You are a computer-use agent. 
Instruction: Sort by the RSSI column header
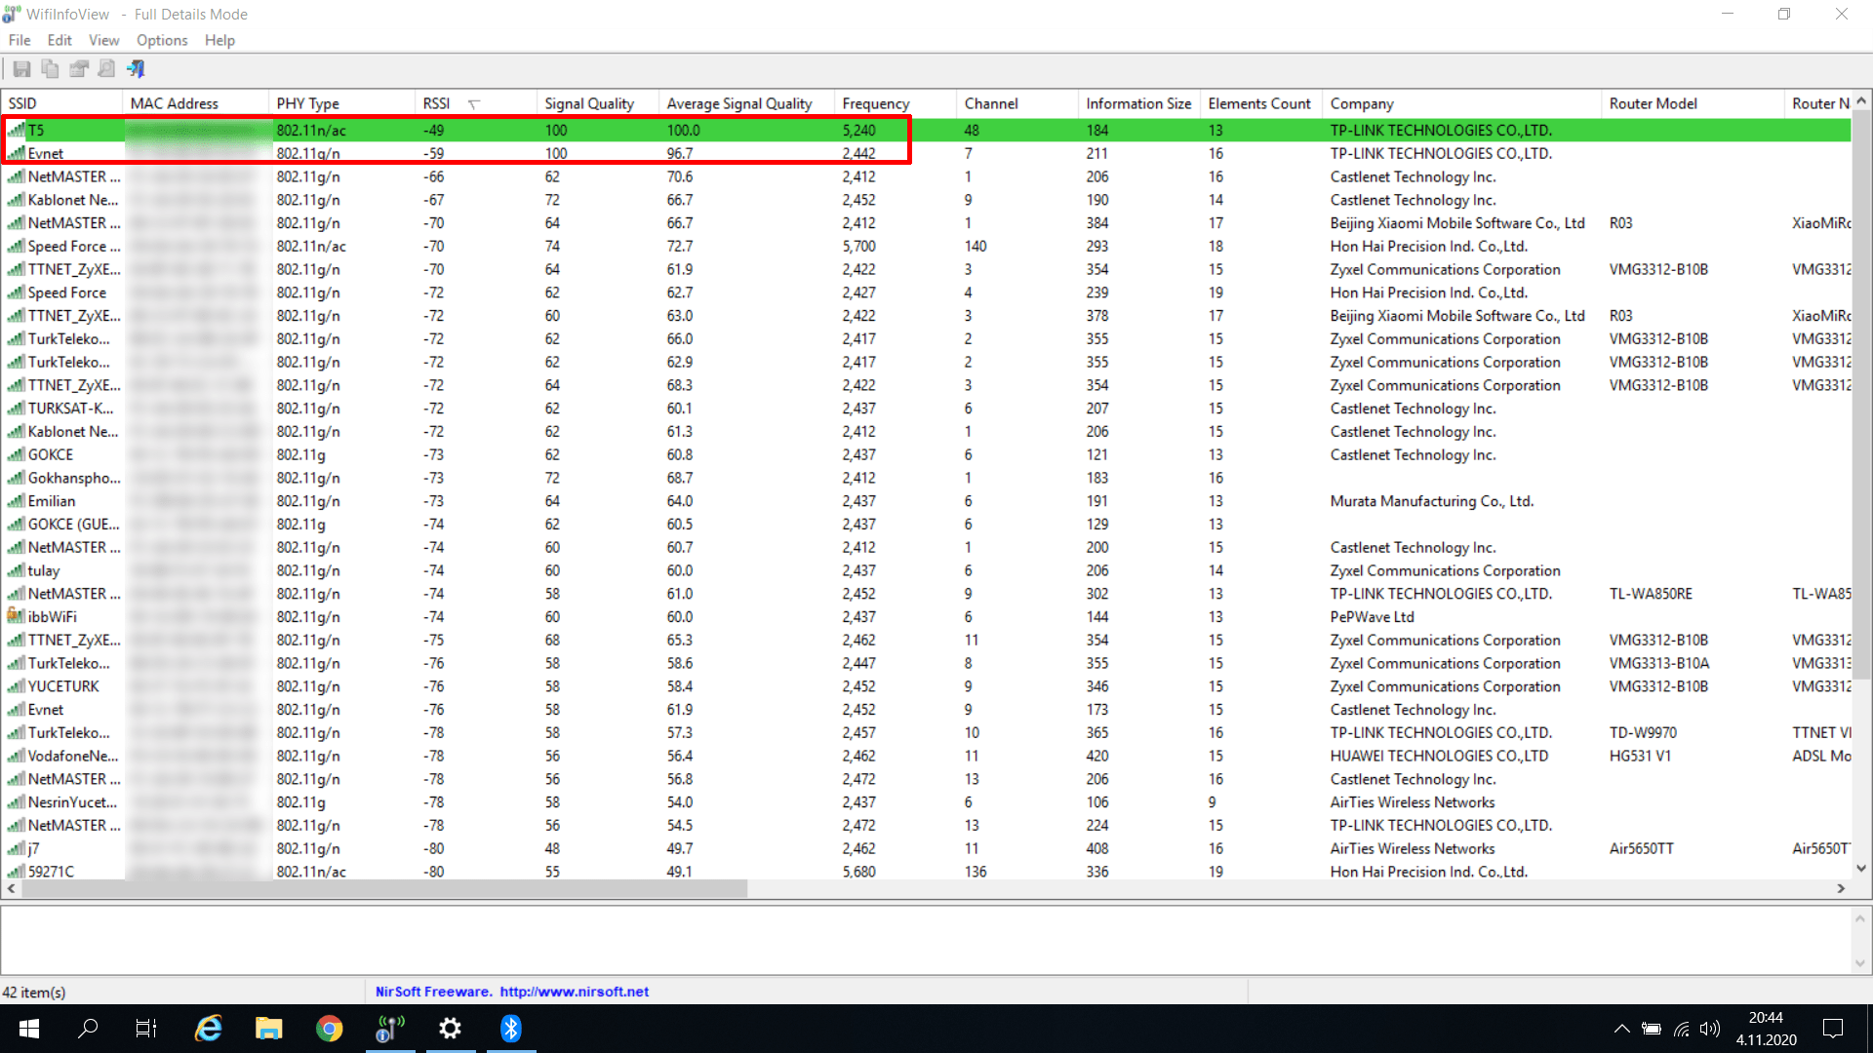(x=437, y=103)
